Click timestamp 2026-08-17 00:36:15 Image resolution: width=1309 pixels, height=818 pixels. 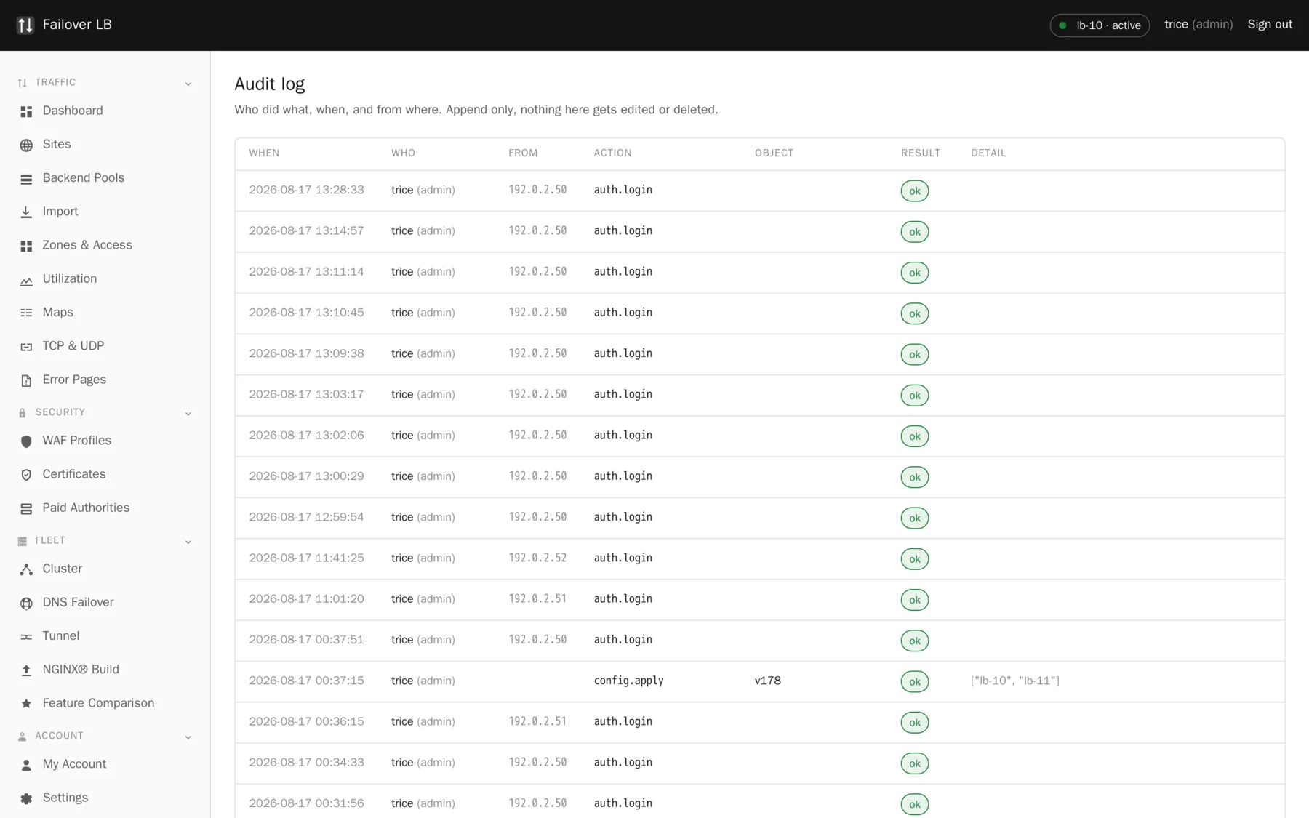(306, 721)
